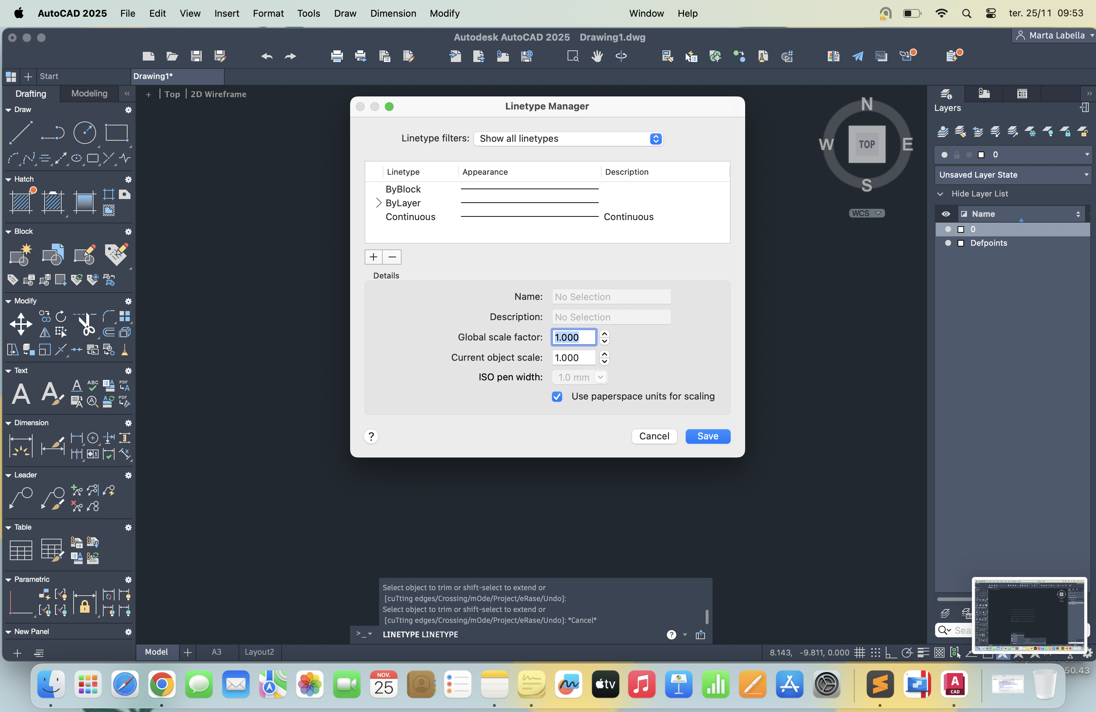Click the Hatch tool icon

point(21,202)
